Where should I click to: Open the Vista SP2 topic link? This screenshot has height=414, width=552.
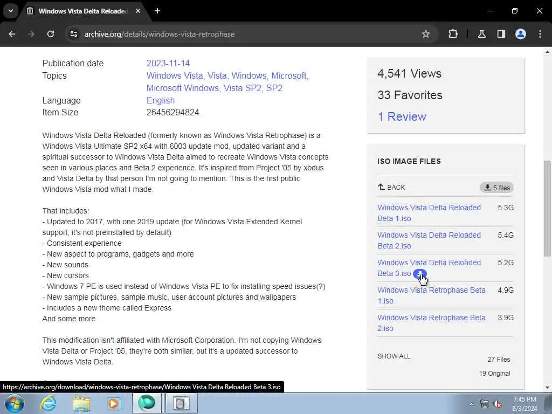coord(243,88)
